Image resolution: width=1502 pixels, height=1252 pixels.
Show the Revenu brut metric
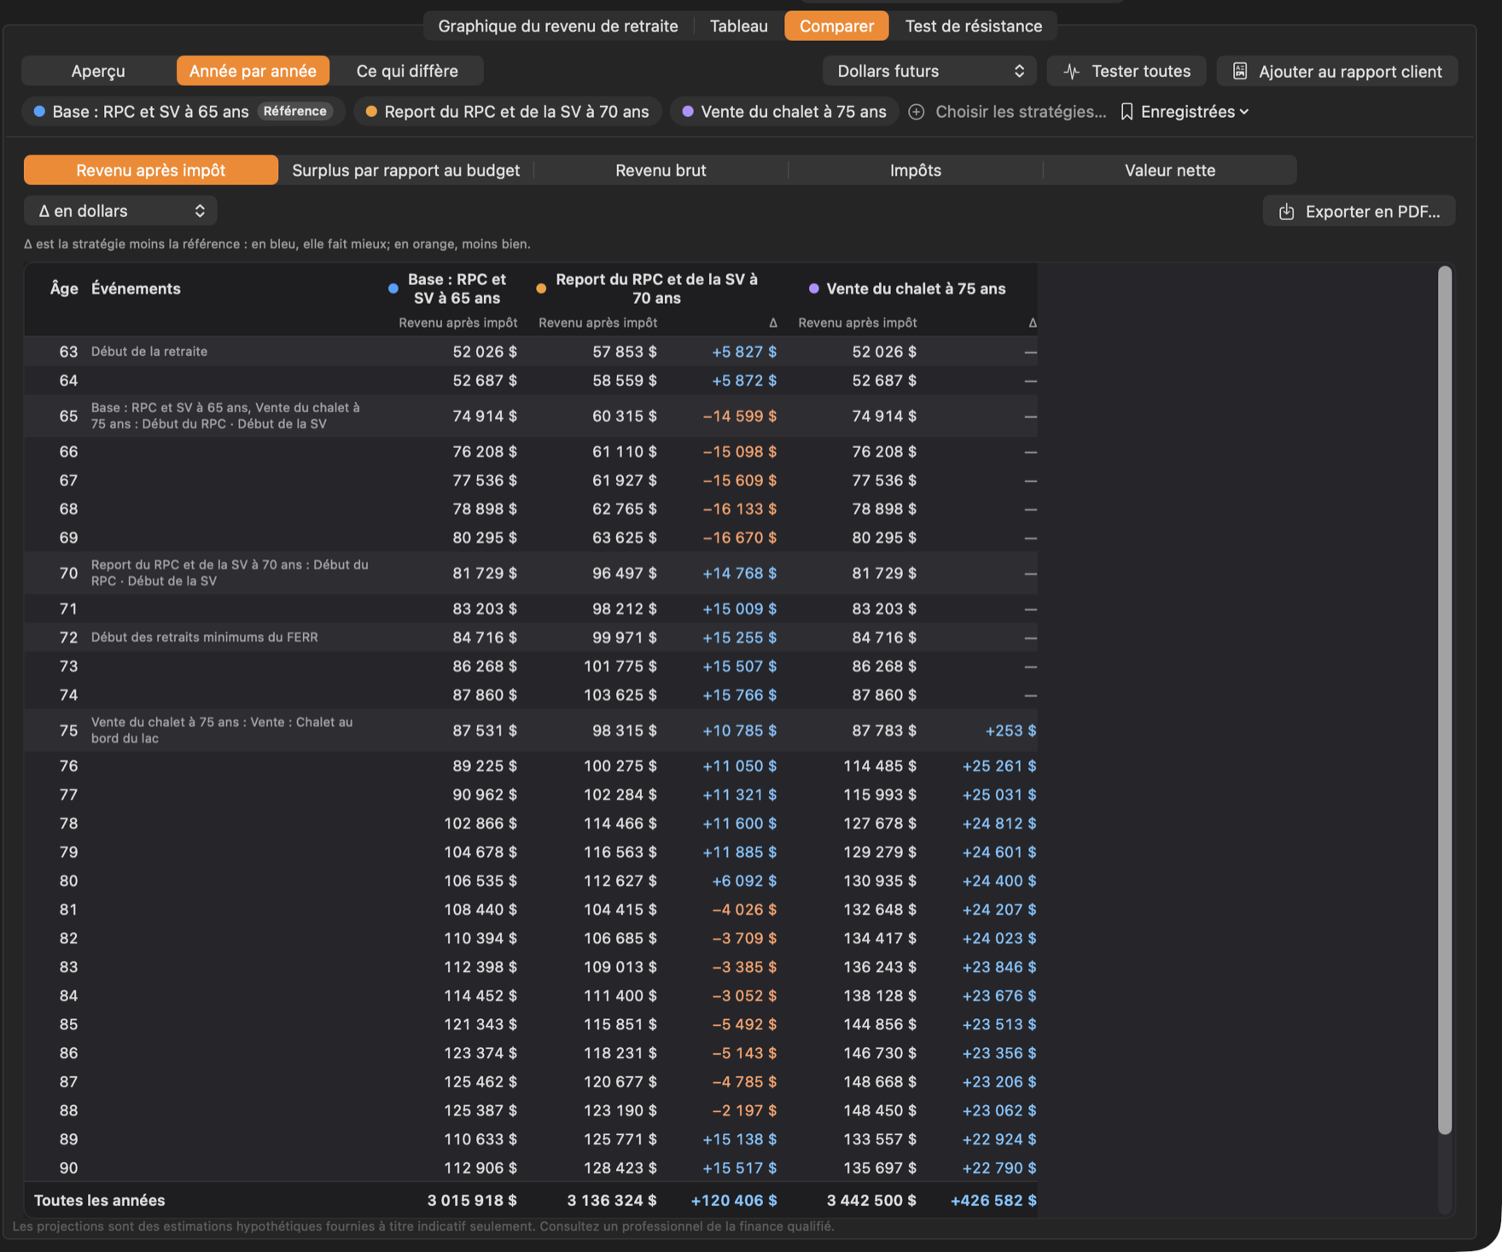point(661,170)
